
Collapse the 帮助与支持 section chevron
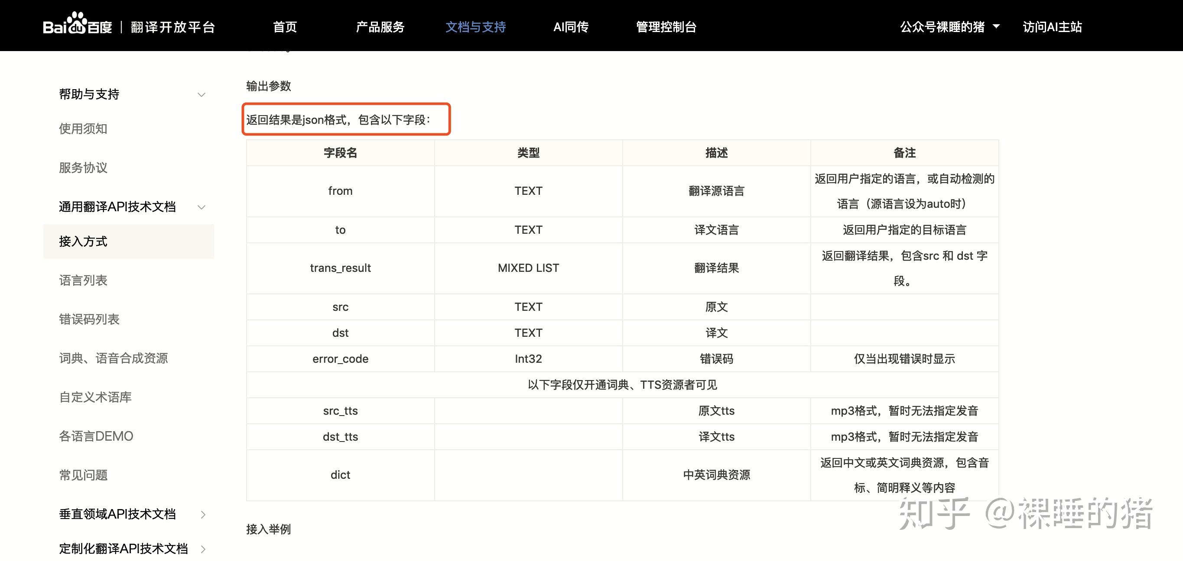pos(201,95)
